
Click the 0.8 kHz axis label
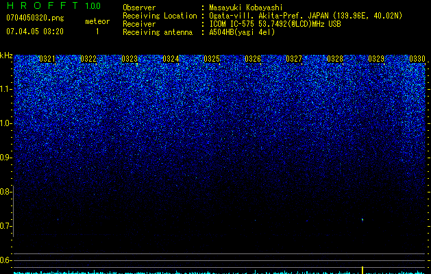click(5, 192)
